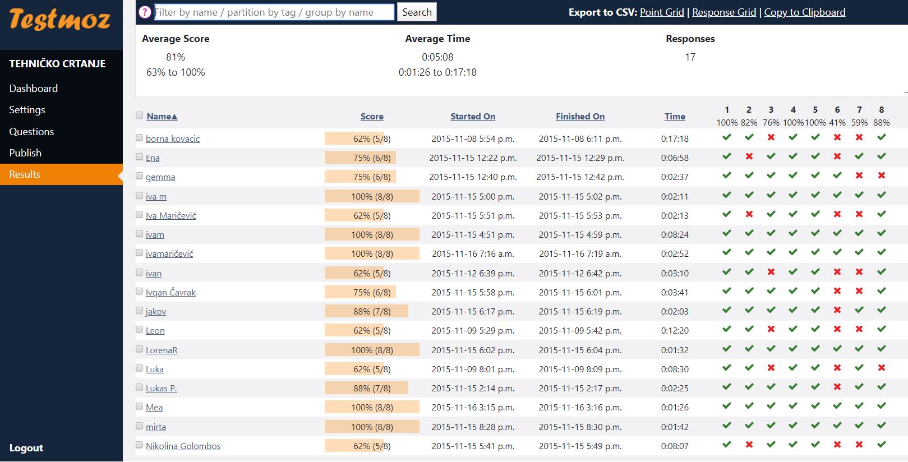This screenshot has width=908, height=462.
Task: Click borna kovacic's question 3 red cross
Action: (771, 137)
